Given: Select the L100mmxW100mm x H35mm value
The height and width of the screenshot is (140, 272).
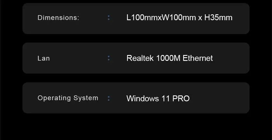Looking at the screenshot, I should tap(179, 18).
